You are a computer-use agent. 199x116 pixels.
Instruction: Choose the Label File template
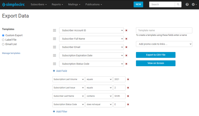pyautogui.click(x=3, y=40)
